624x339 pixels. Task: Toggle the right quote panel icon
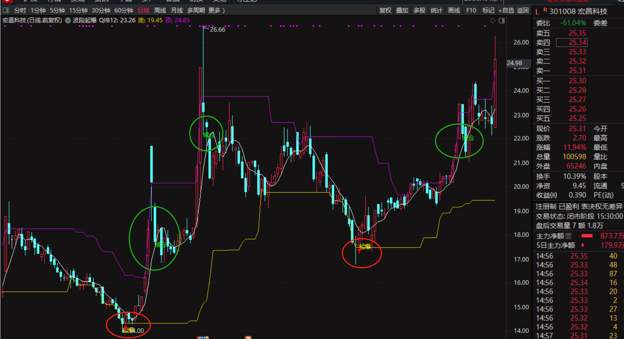pos(502,20)
